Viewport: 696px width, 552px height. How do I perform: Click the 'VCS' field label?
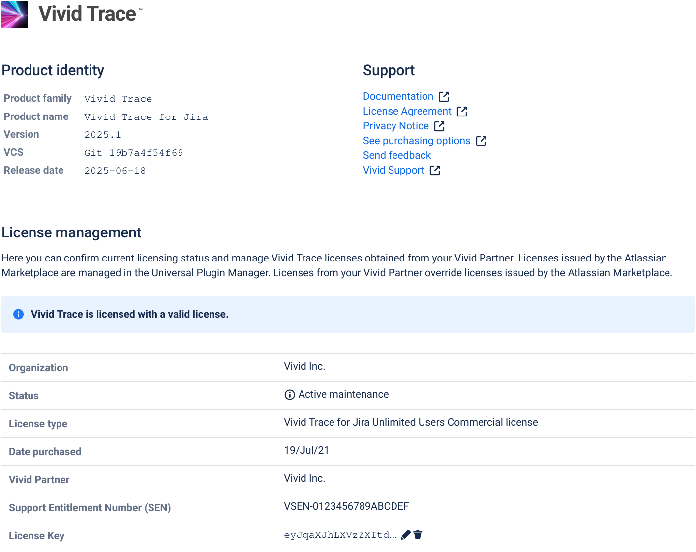point(13,152)
